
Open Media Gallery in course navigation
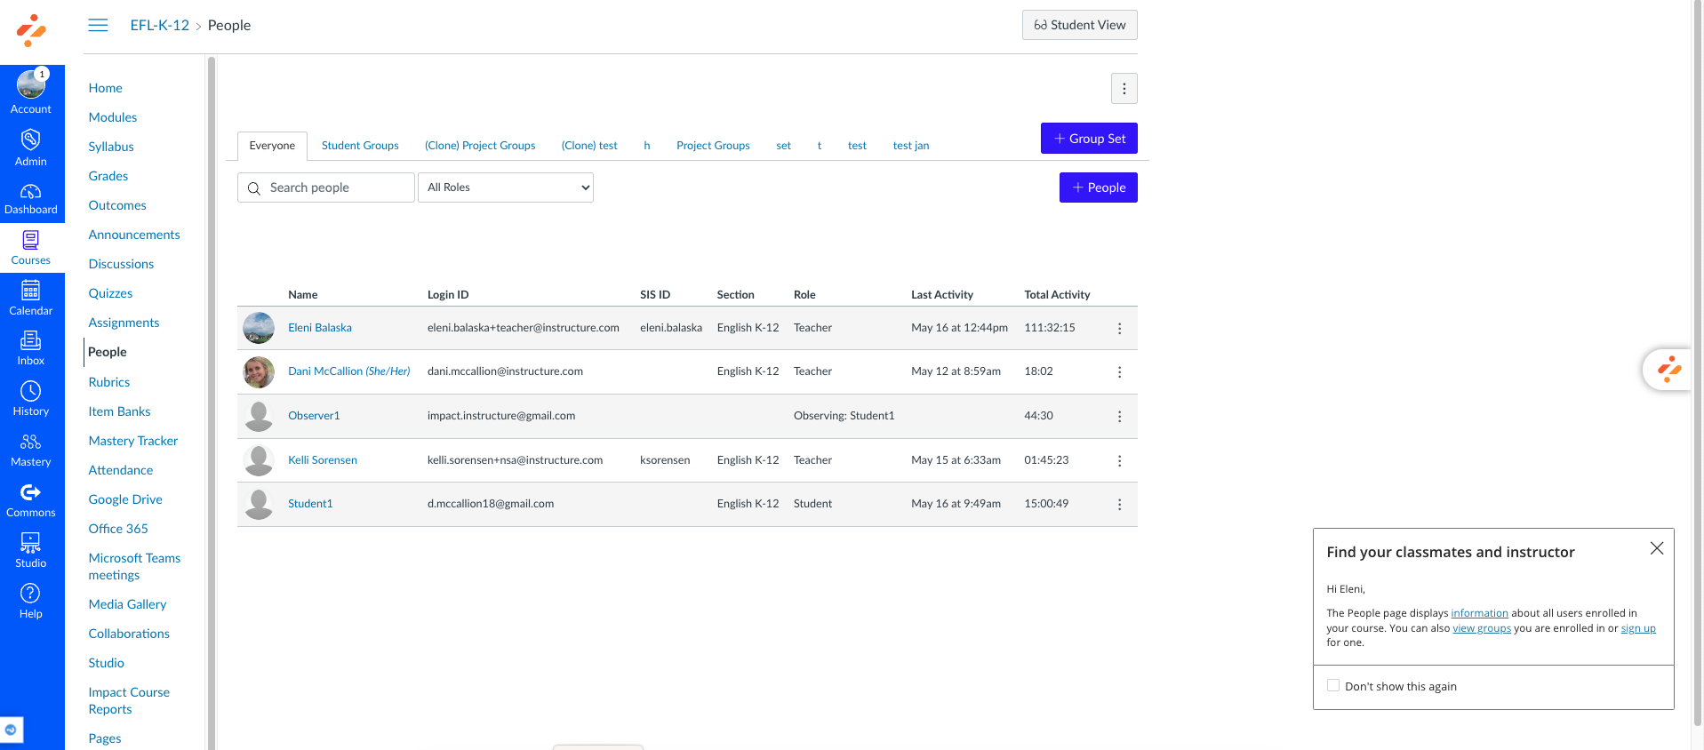127,604
